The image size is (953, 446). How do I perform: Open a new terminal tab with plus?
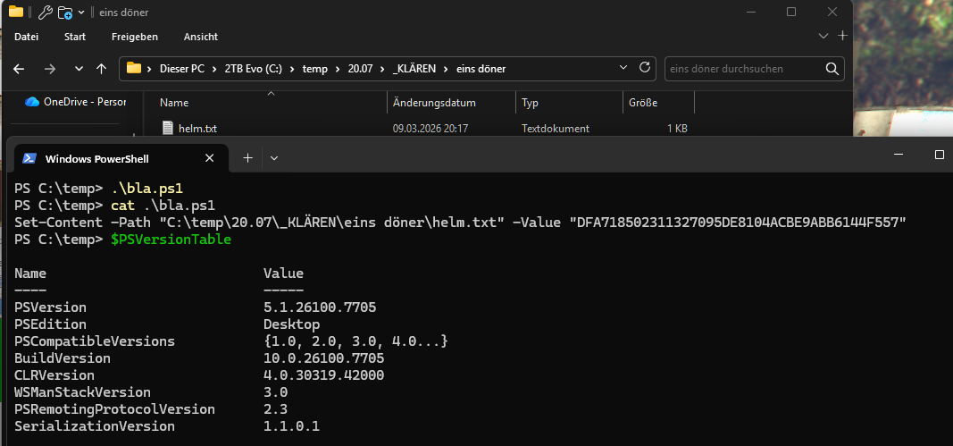[247, 158]
